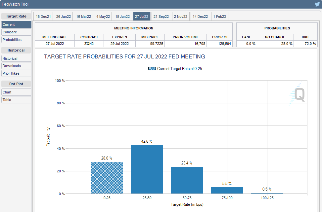Click the 0.0 % ease probability
Screen dimensions: 322x212
251,44
